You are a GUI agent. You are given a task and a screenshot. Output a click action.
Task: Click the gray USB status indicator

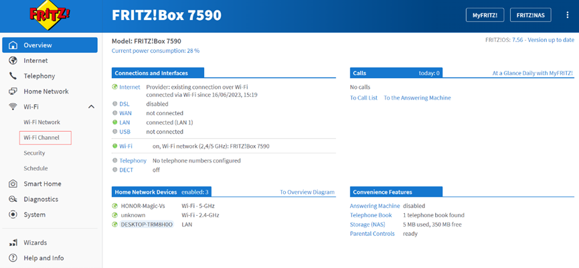[115, 132]
